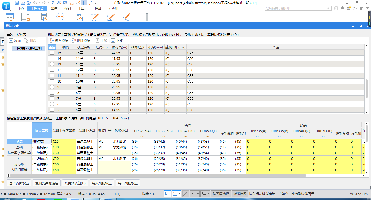Viewport: 371px width, 200px height.
Task: Click the 插入楼层 button
Action: point(59,41)
